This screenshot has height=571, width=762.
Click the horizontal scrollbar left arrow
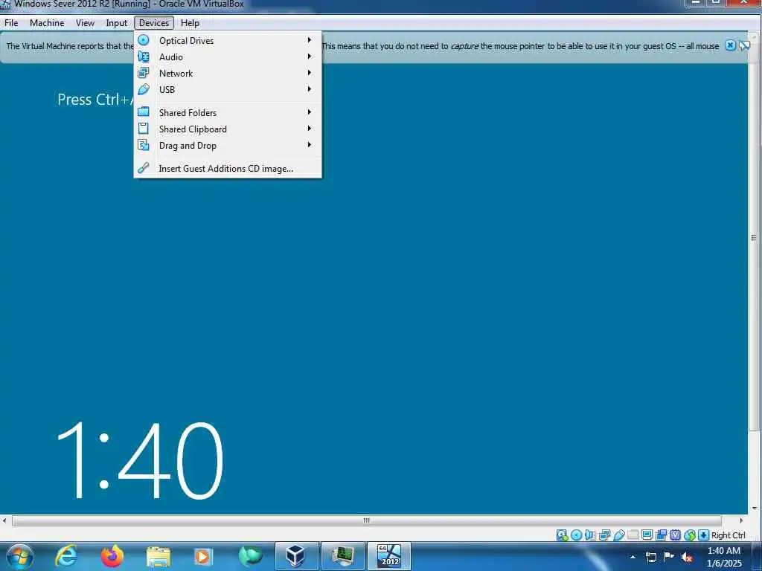4,520
